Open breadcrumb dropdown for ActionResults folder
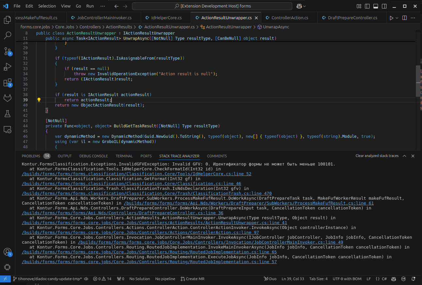The width and height of the screenshot is (422, 285). tap(119, 27)
